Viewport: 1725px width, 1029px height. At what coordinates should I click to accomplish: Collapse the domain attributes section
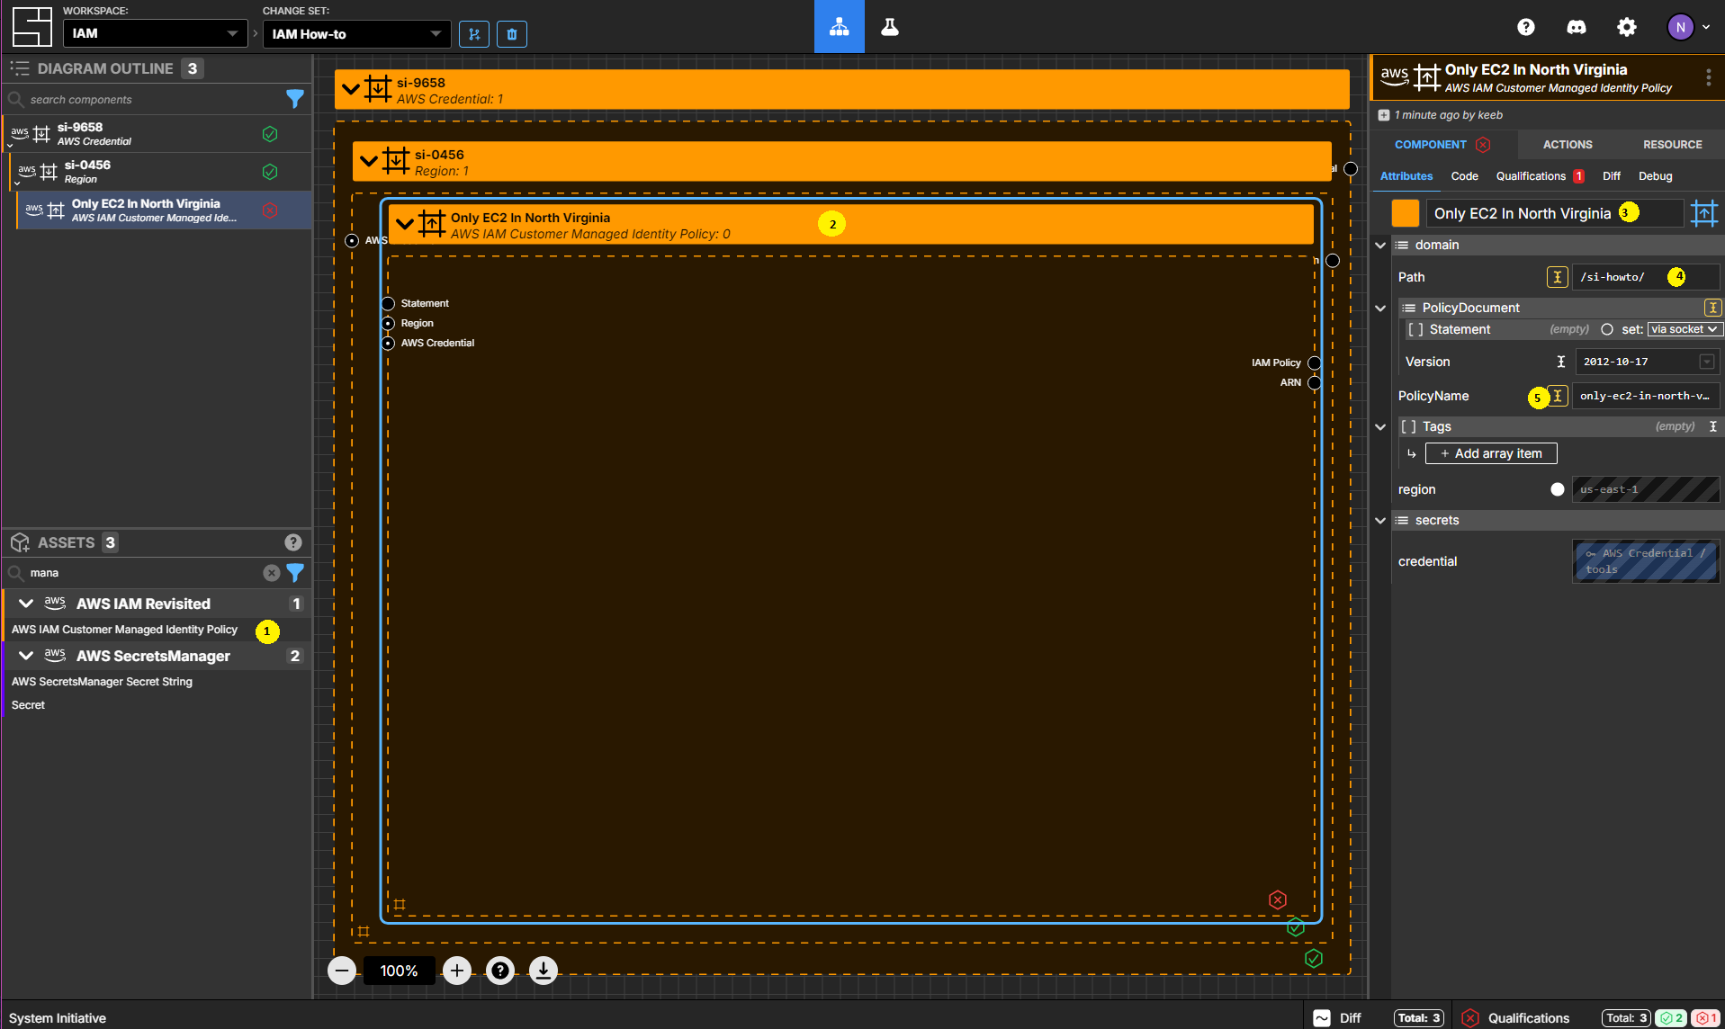[1380, 245]
